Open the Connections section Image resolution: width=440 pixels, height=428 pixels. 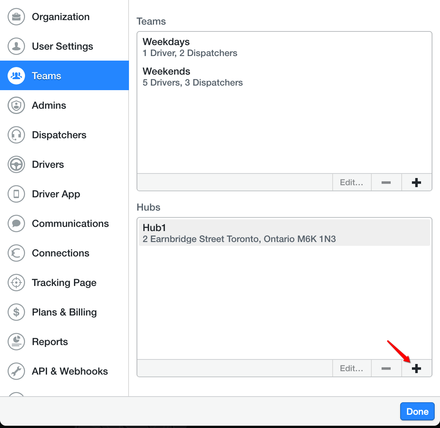pyautogui.click(x=64, y=253)
